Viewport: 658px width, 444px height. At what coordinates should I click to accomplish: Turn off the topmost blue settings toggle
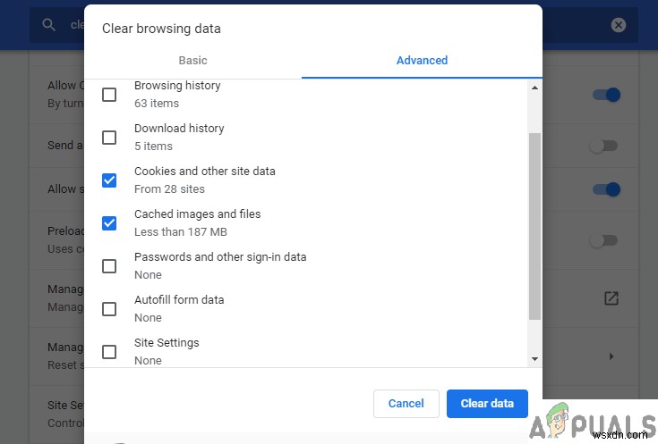tap(605, 95)
